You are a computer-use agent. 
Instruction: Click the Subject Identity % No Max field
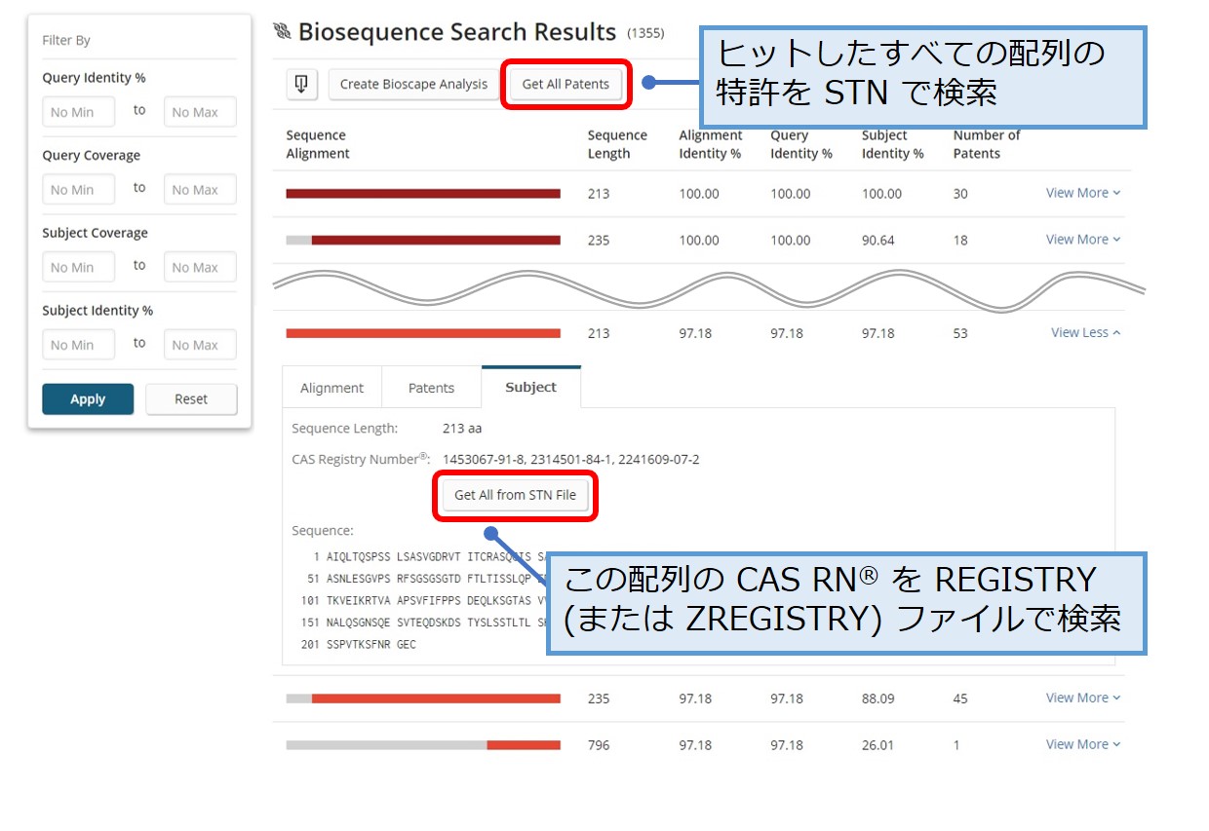click(x=200, y=345)
